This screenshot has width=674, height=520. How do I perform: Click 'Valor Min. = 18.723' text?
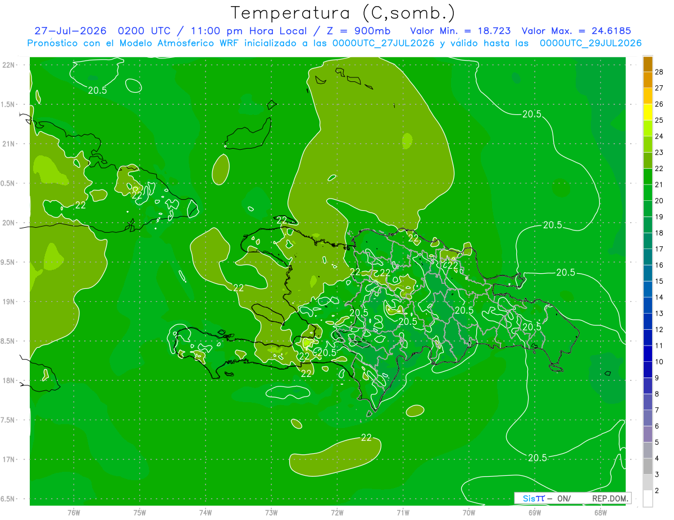pyautogui.click(x=461, y=31)
